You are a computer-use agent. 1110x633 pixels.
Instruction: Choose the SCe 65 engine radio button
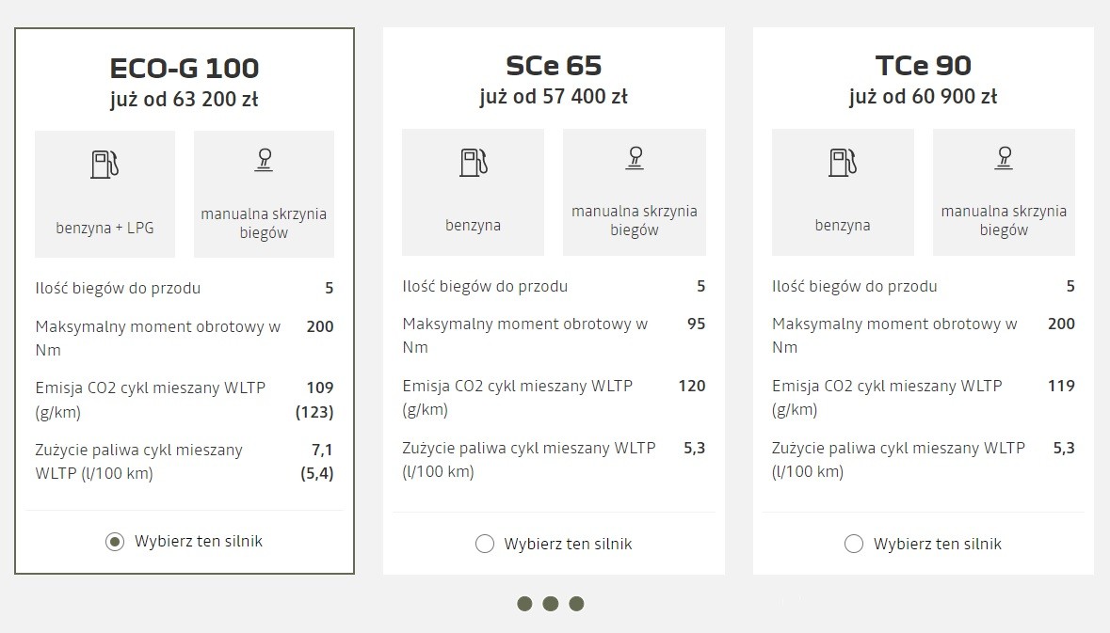point(485,544)
